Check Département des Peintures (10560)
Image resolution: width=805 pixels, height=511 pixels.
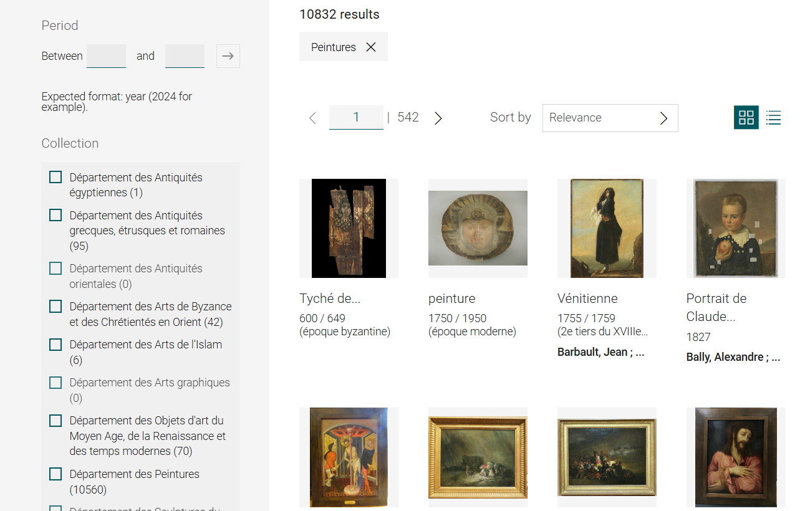coord(55,474)
